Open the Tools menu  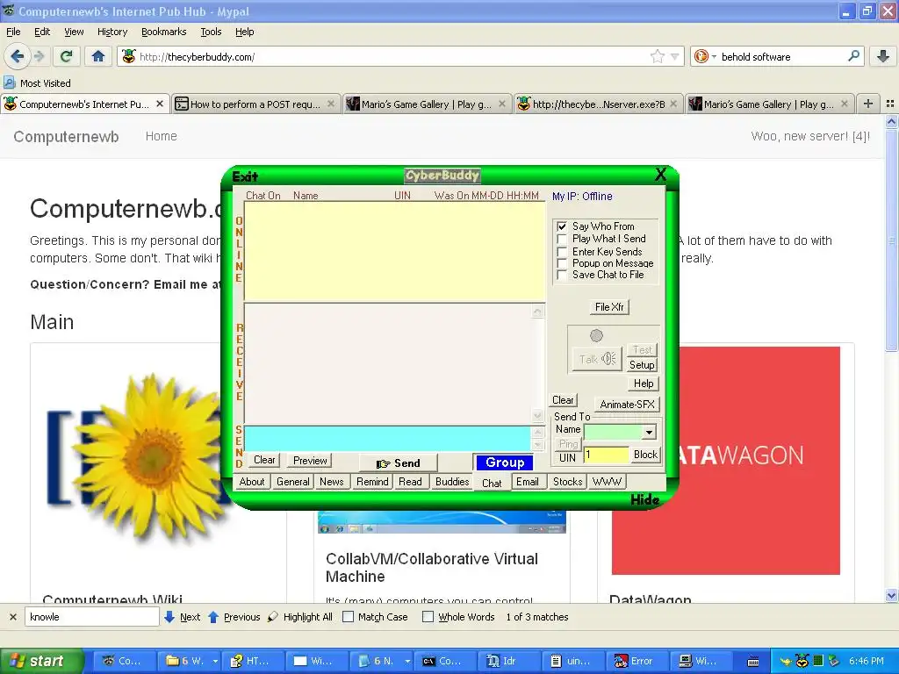211,32
